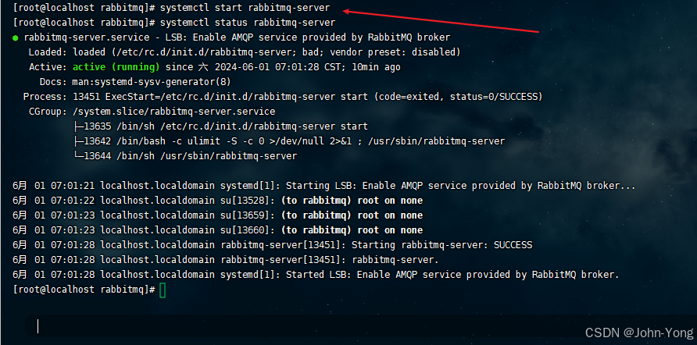Viewport: 697px width, 345px height.
Task: Click the su[13660] log line
Action: pos(217,230)
